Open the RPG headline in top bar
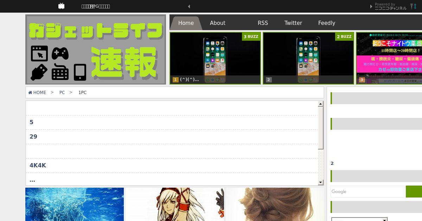Screen dimensions: 422x221 coord(96,6)
